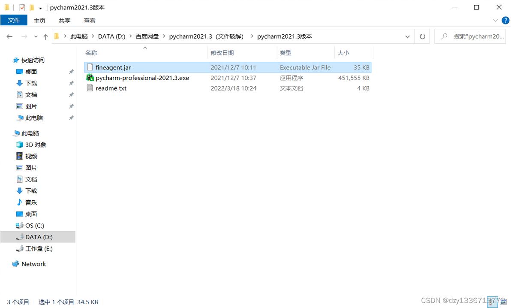Expand the address bar history dropdown
511x308 pixels.
point(407,36)
